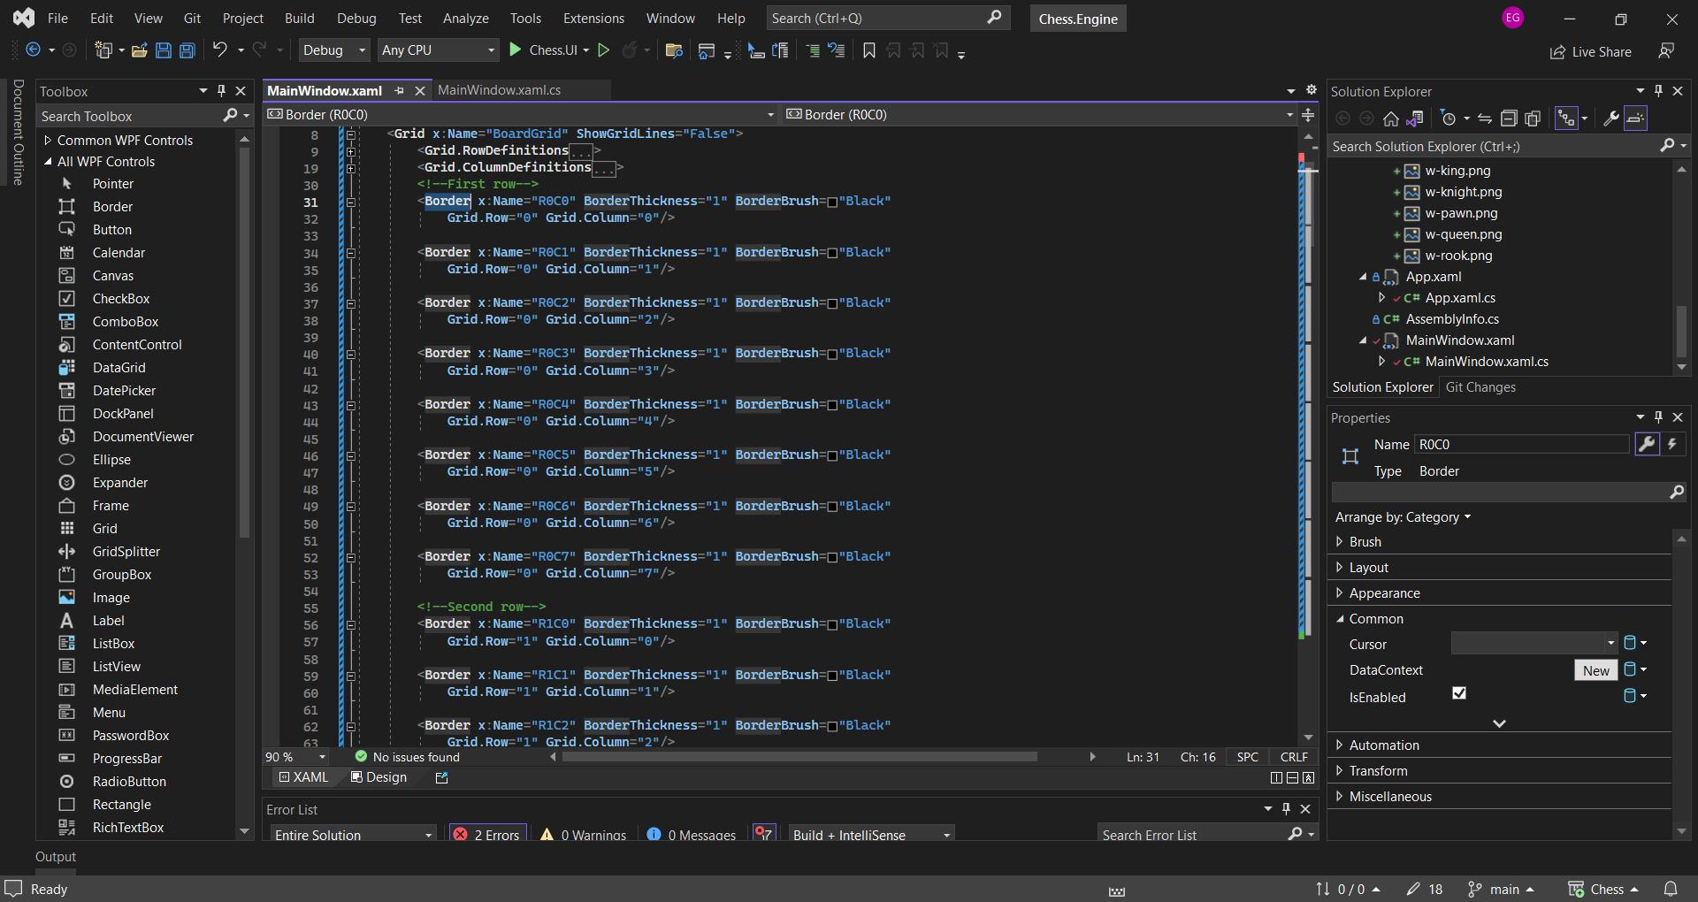Click the Undo icon in the toolbar

[220, 50]
